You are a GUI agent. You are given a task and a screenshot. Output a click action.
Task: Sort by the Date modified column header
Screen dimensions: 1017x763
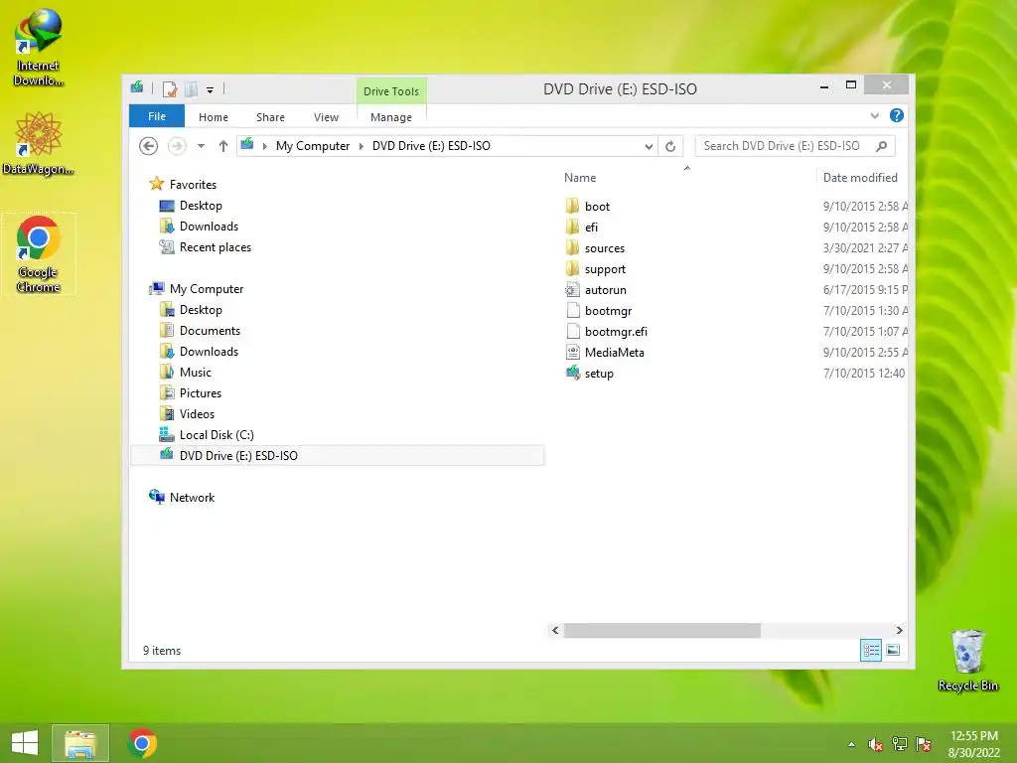pyautogui.click(x=860, y=178)
